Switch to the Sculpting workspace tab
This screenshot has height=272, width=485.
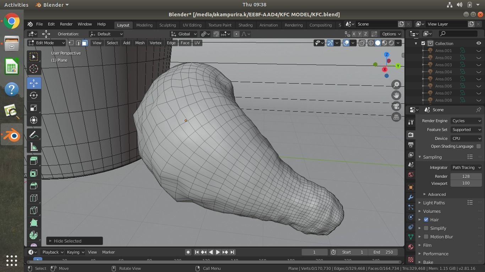tap(168, 25)
